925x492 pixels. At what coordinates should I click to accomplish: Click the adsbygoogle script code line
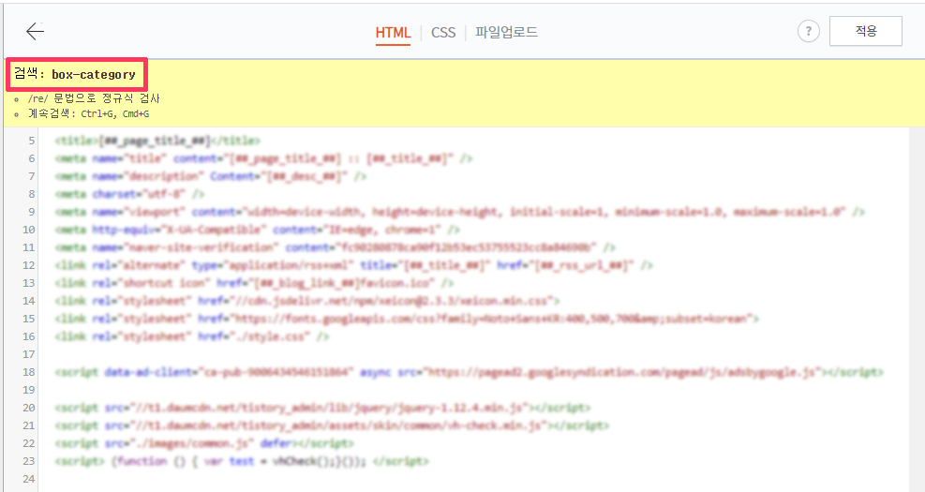point(469,372)
